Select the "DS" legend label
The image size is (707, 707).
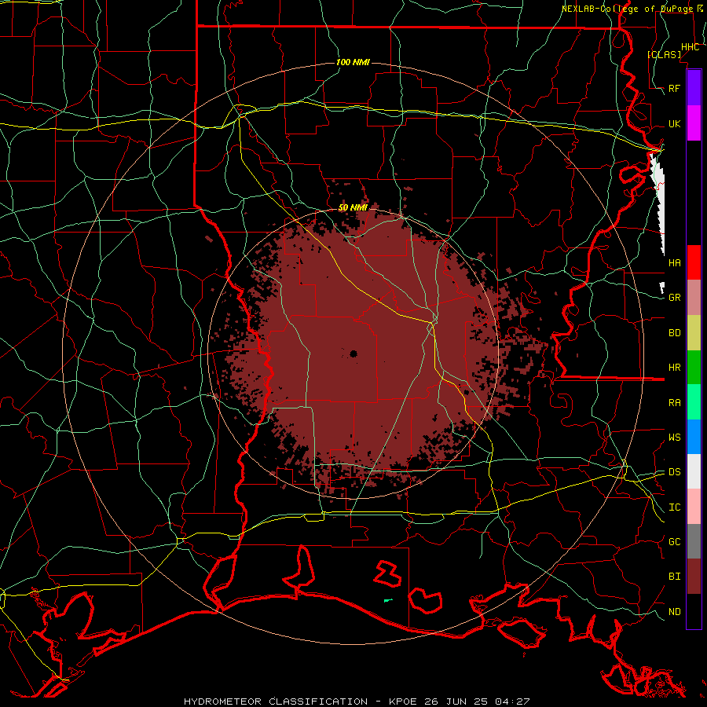(674, 472)
